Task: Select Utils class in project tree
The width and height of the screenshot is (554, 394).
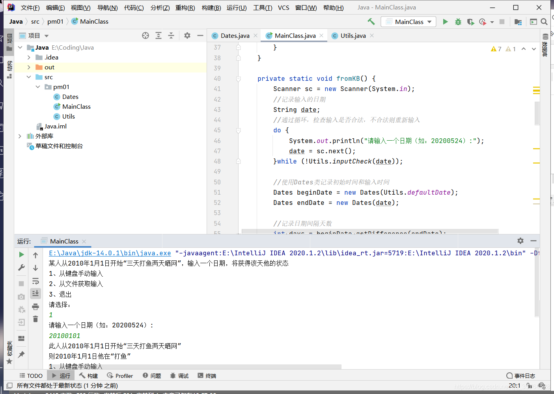Action: (65, 117)
